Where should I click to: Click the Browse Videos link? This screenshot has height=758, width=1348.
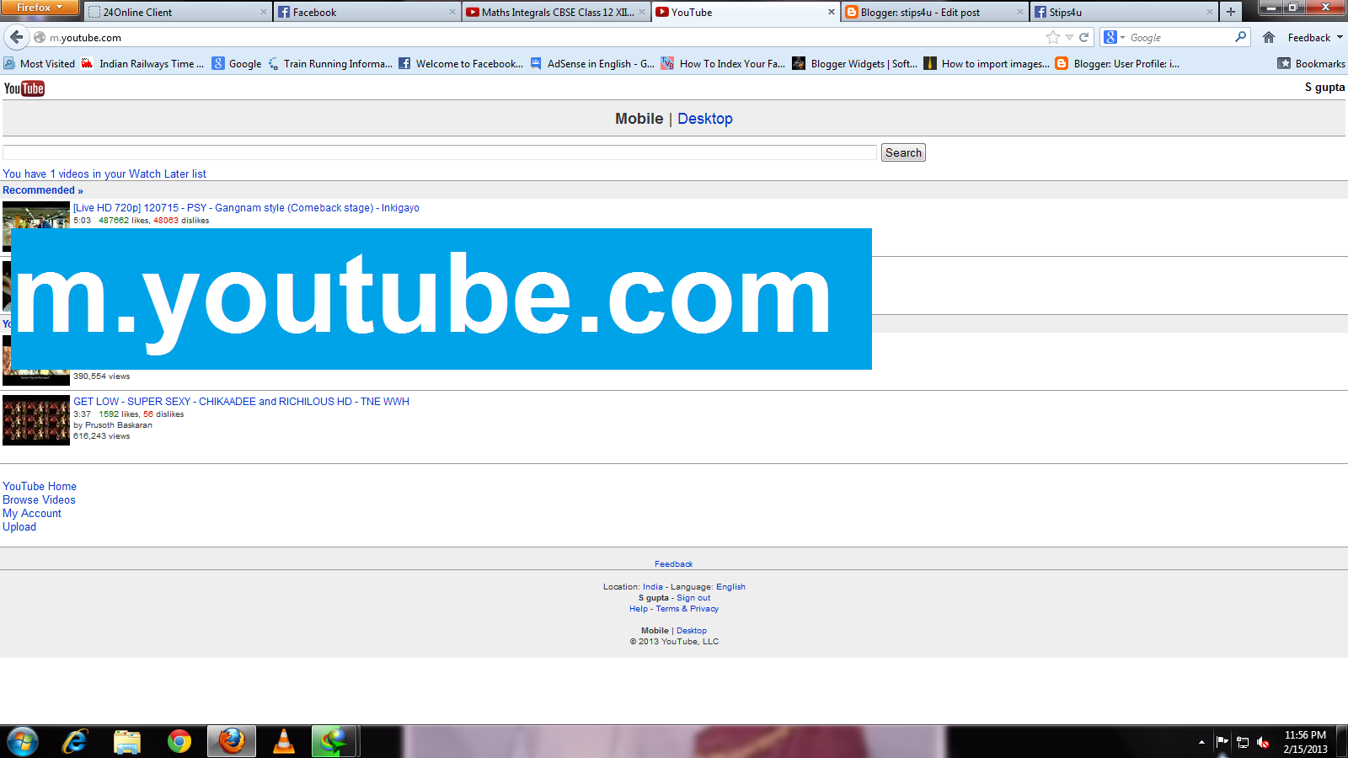point(39,499)
